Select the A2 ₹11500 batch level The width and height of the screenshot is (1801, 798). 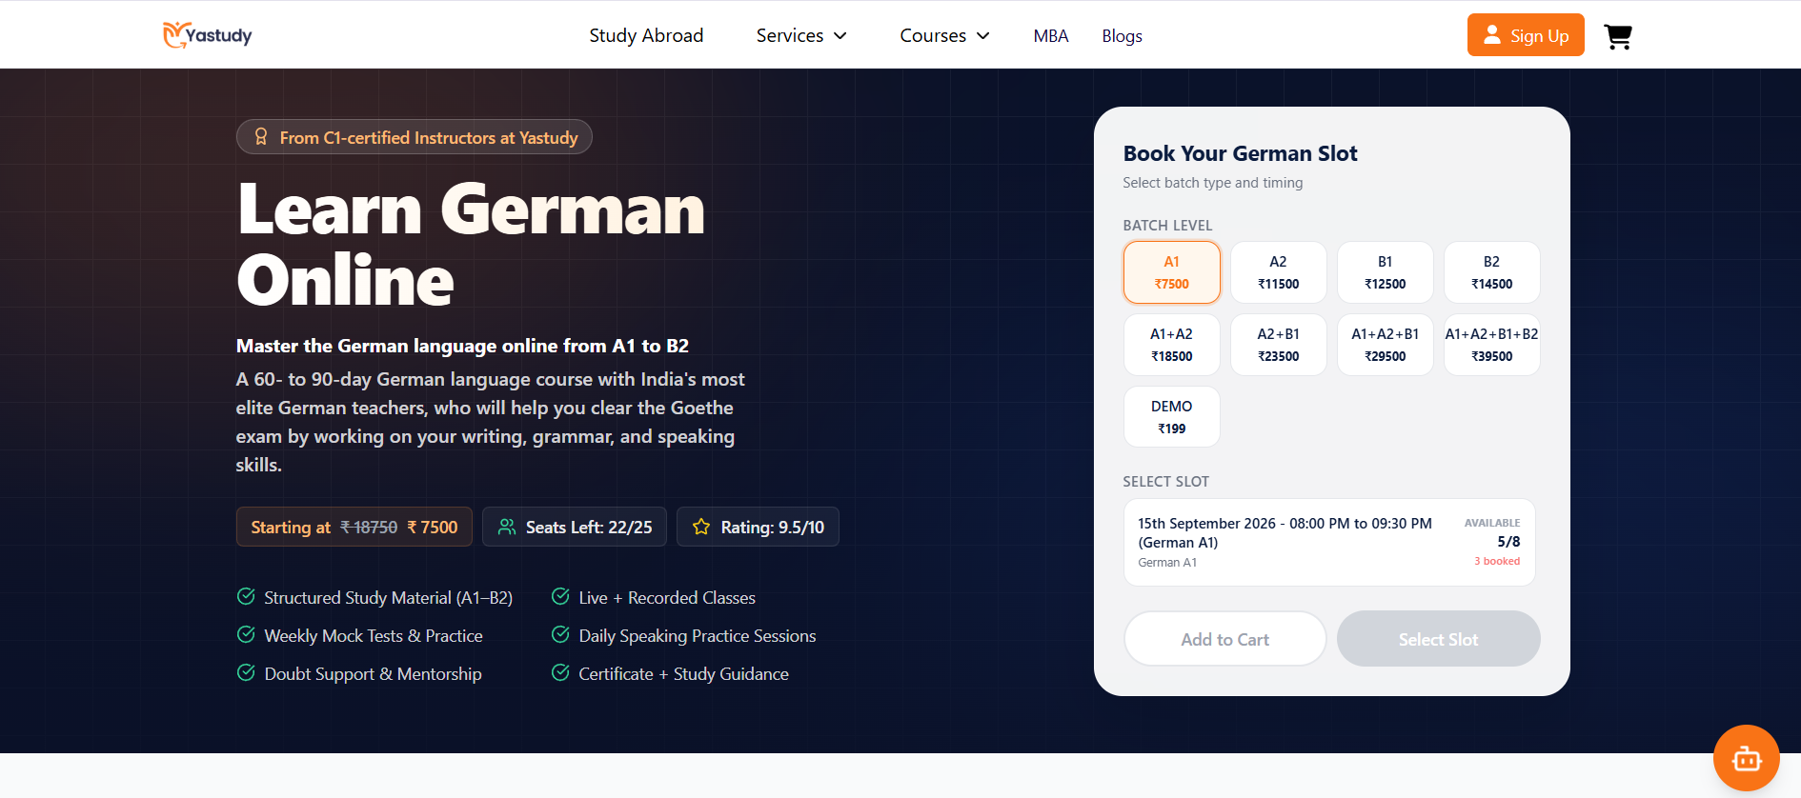tap(1279, 272)
